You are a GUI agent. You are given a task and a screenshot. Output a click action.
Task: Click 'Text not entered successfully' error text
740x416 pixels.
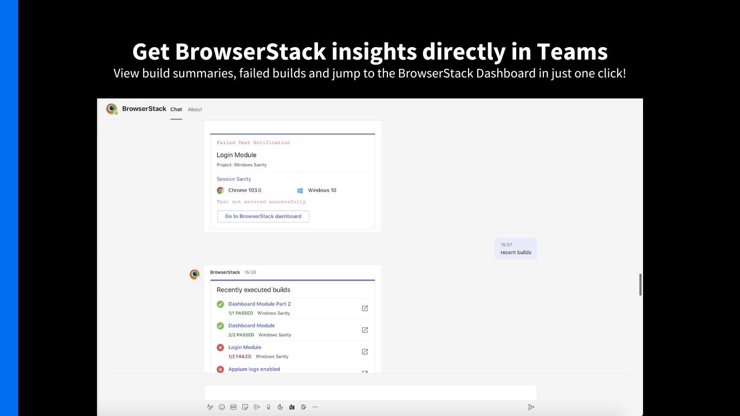pos(261,201)
